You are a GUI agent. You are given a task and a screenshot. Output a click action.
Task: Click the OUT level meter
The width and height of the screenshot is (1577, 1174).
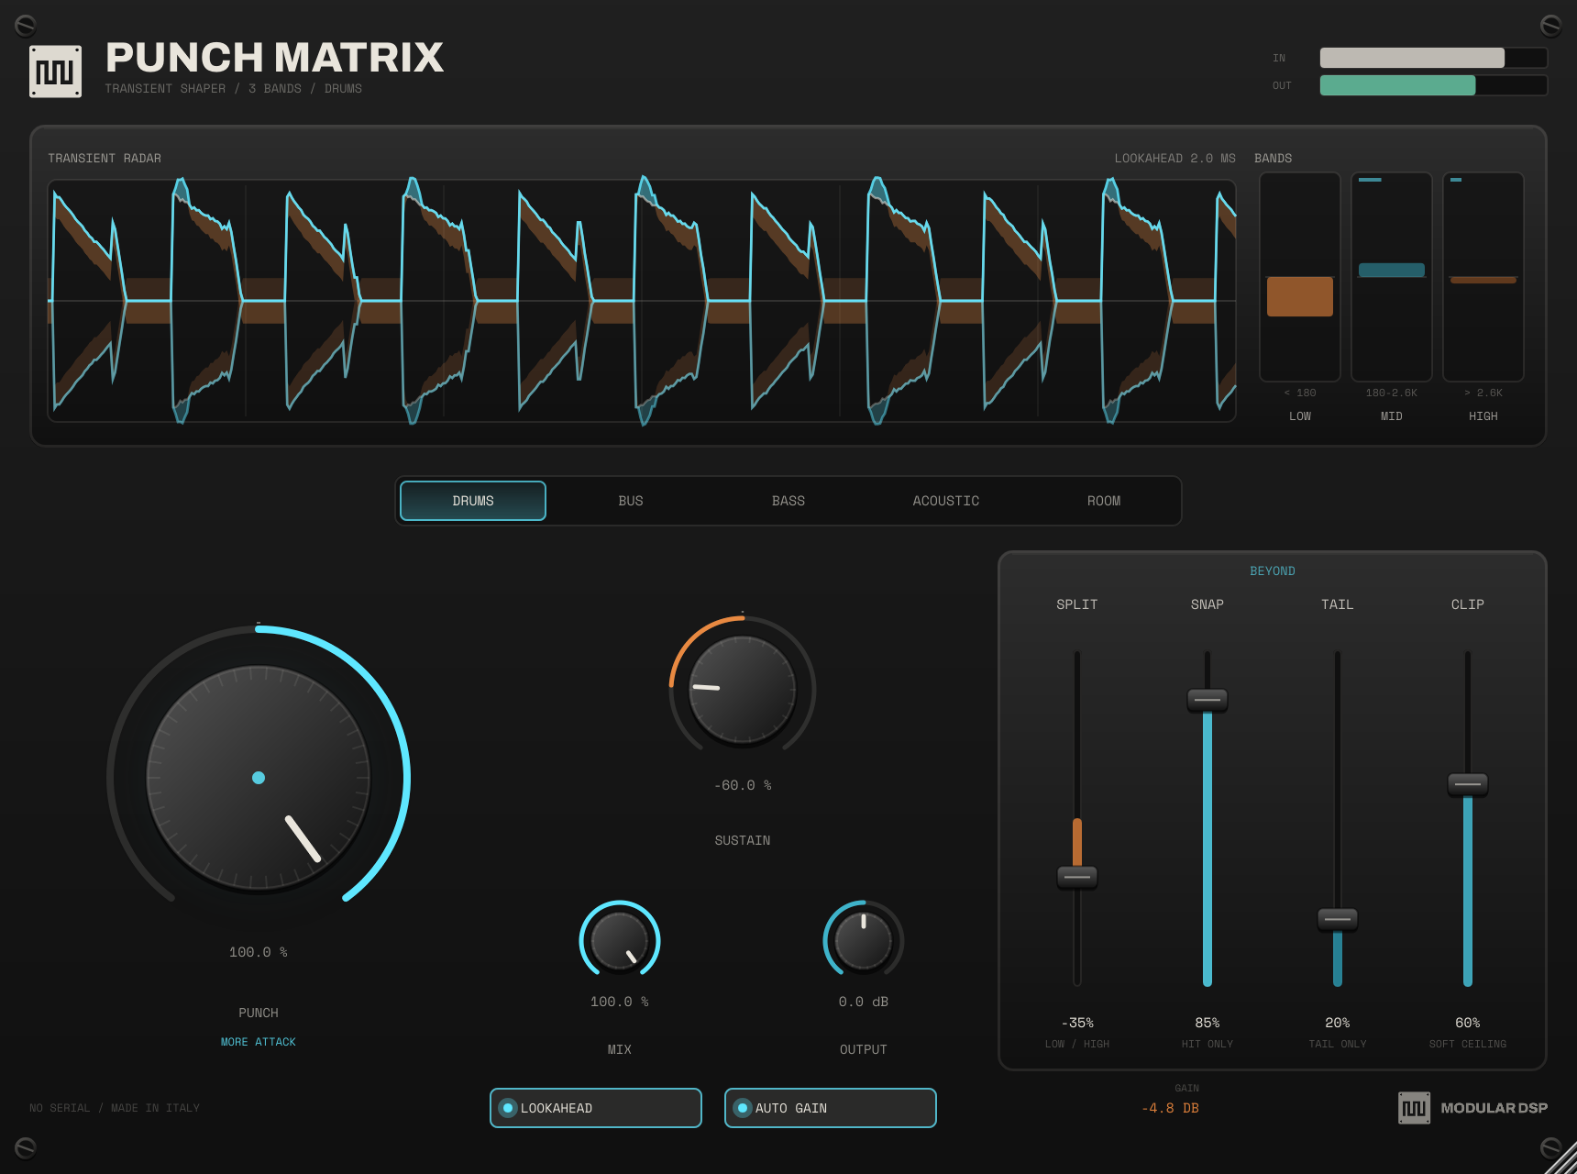click(1434, 85)
